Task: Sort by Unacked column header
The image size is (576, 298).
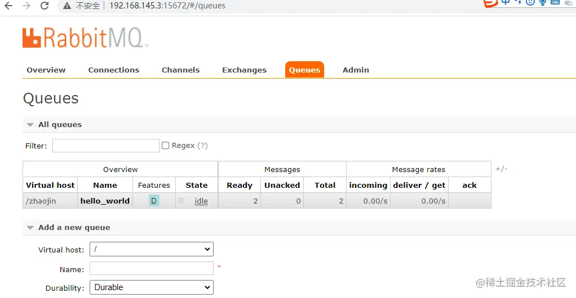Action: (x=282, y=185)
